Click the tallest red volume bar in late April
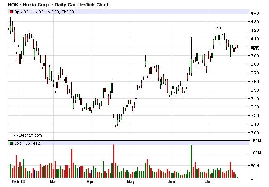Image resolution: width=269 pixels, height=187 pixels. coord(114,161)
